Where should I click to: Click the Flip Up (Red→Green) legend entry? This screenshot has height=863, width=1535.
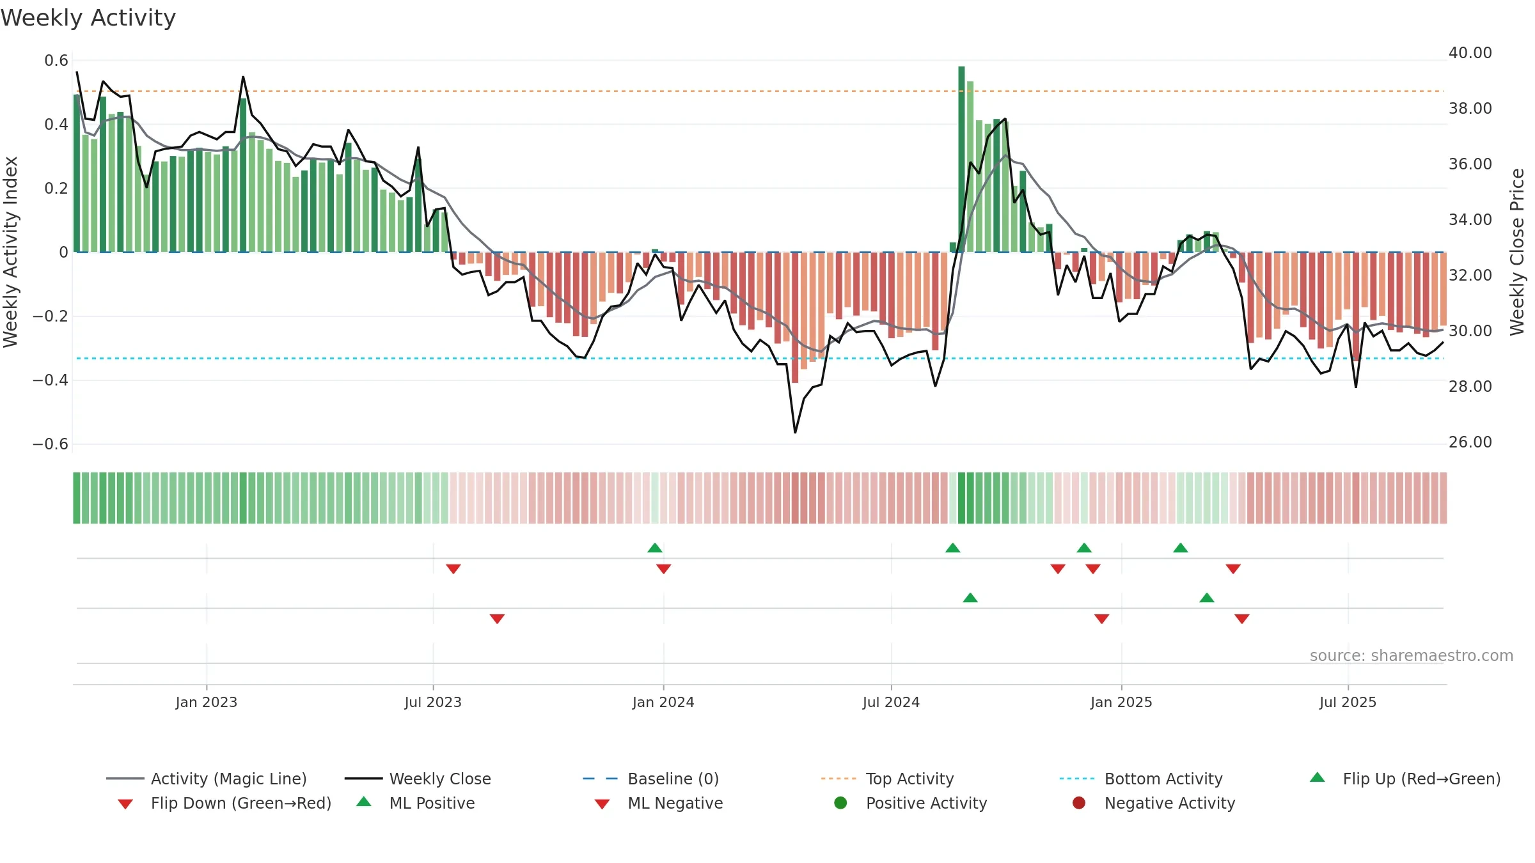click(1405, 779)
